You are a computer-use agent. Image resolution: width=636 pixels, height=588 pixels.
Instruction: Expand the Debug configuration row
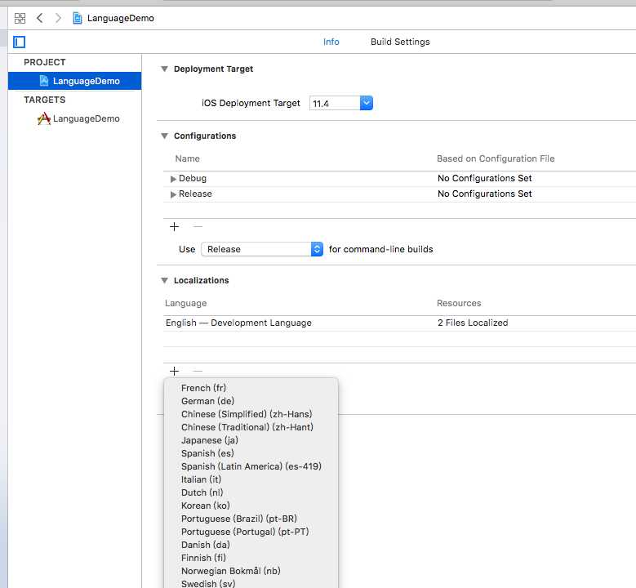173,179
